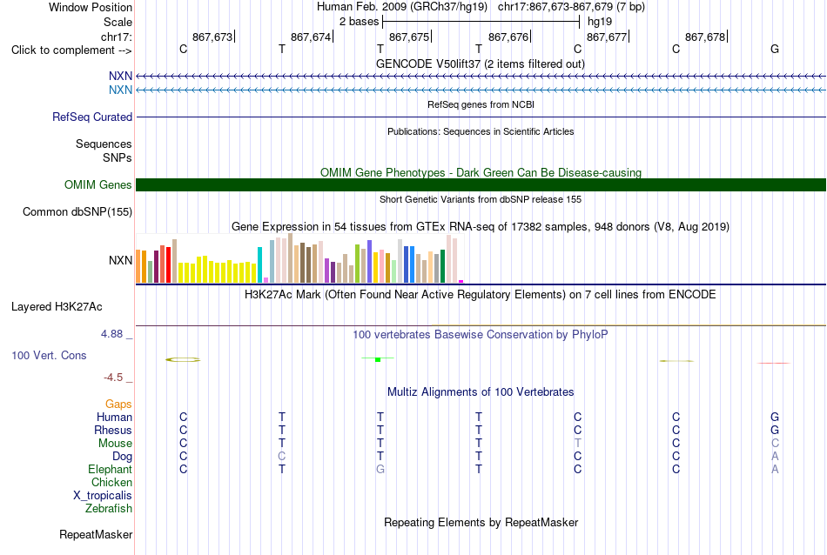Viewport: 827px width, 555px height.
Task: Open the Repeating Elements by RepeatMasker title
Action: (x=481, y=522)
